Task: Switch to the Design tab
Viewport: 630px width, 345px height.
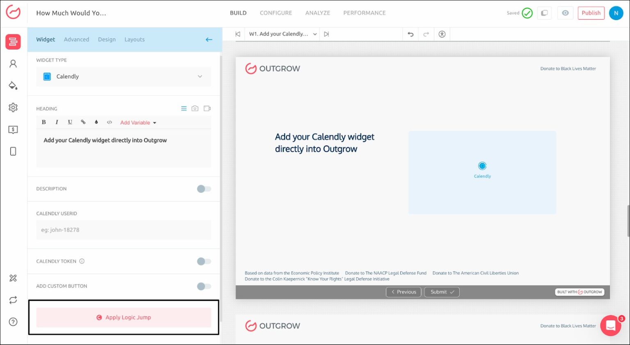Action: click(107, 40)
